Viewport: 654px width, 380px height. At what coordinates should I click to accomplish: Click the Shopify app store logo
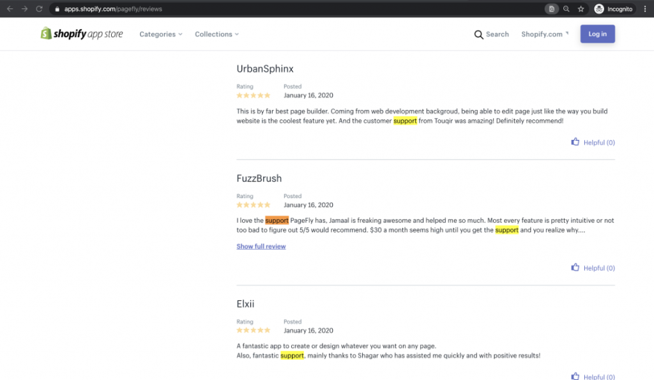pyautogui.click(x=82, y=33)
